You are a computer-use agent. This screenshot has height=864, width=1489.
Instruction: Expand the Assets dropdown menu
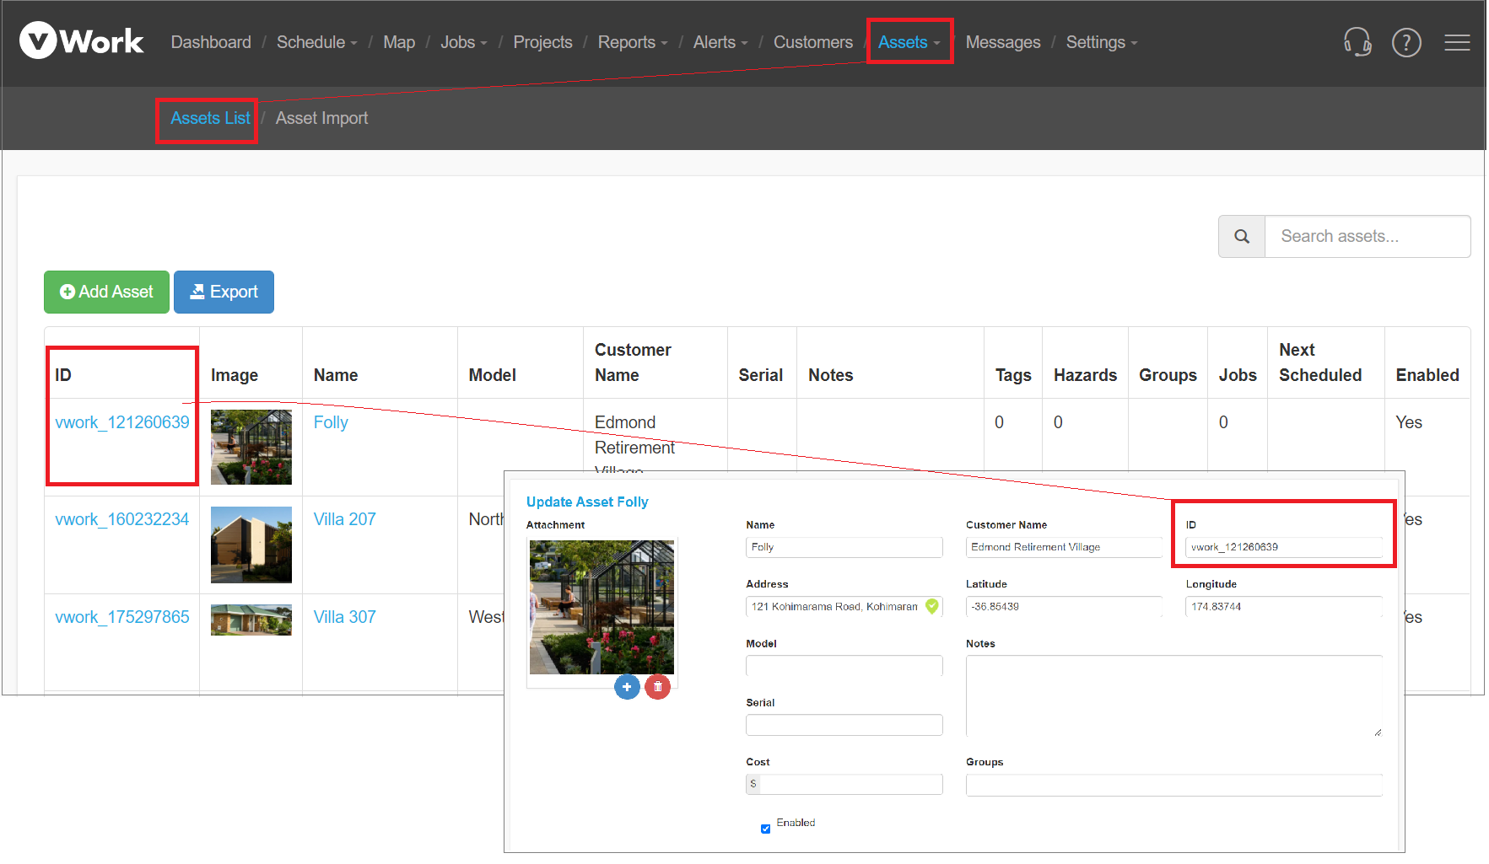tap(909, 42)
